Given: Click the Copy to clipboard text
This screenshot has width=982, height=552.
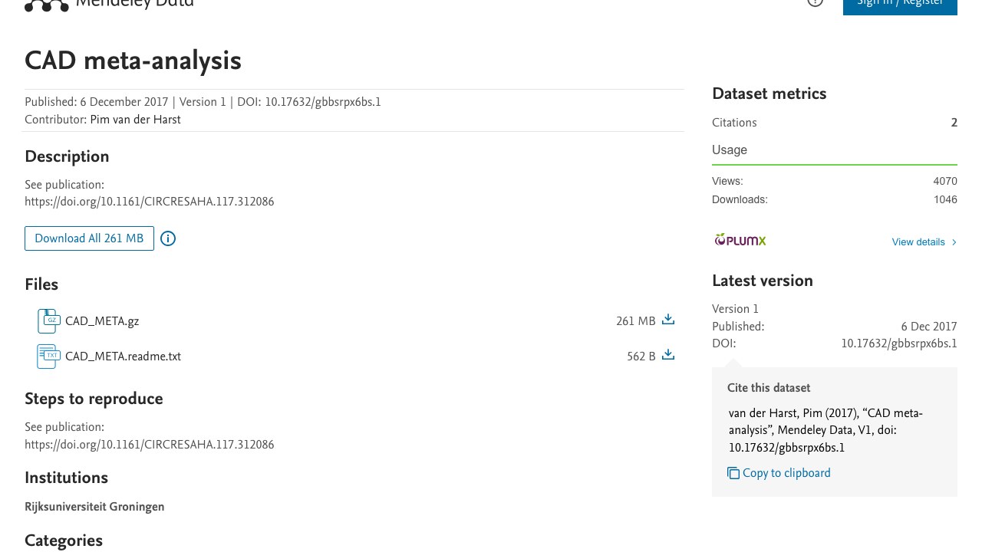Looking at the screenshot, I should 786,473.
